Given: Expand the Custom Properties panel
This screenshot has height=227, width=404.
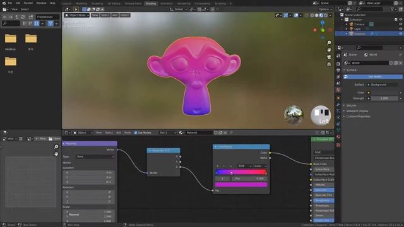Looking at the screenshot, I should tap(358, 116).
